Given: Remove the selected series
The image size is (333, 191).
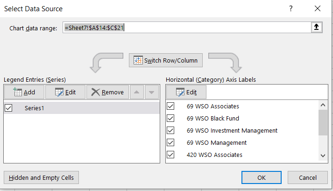Looking at the screenshot, I should [x=107, y=92].
